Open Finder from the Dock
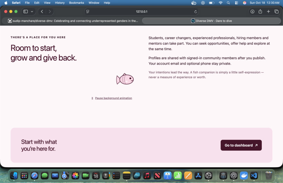 [x=14, y=175]
